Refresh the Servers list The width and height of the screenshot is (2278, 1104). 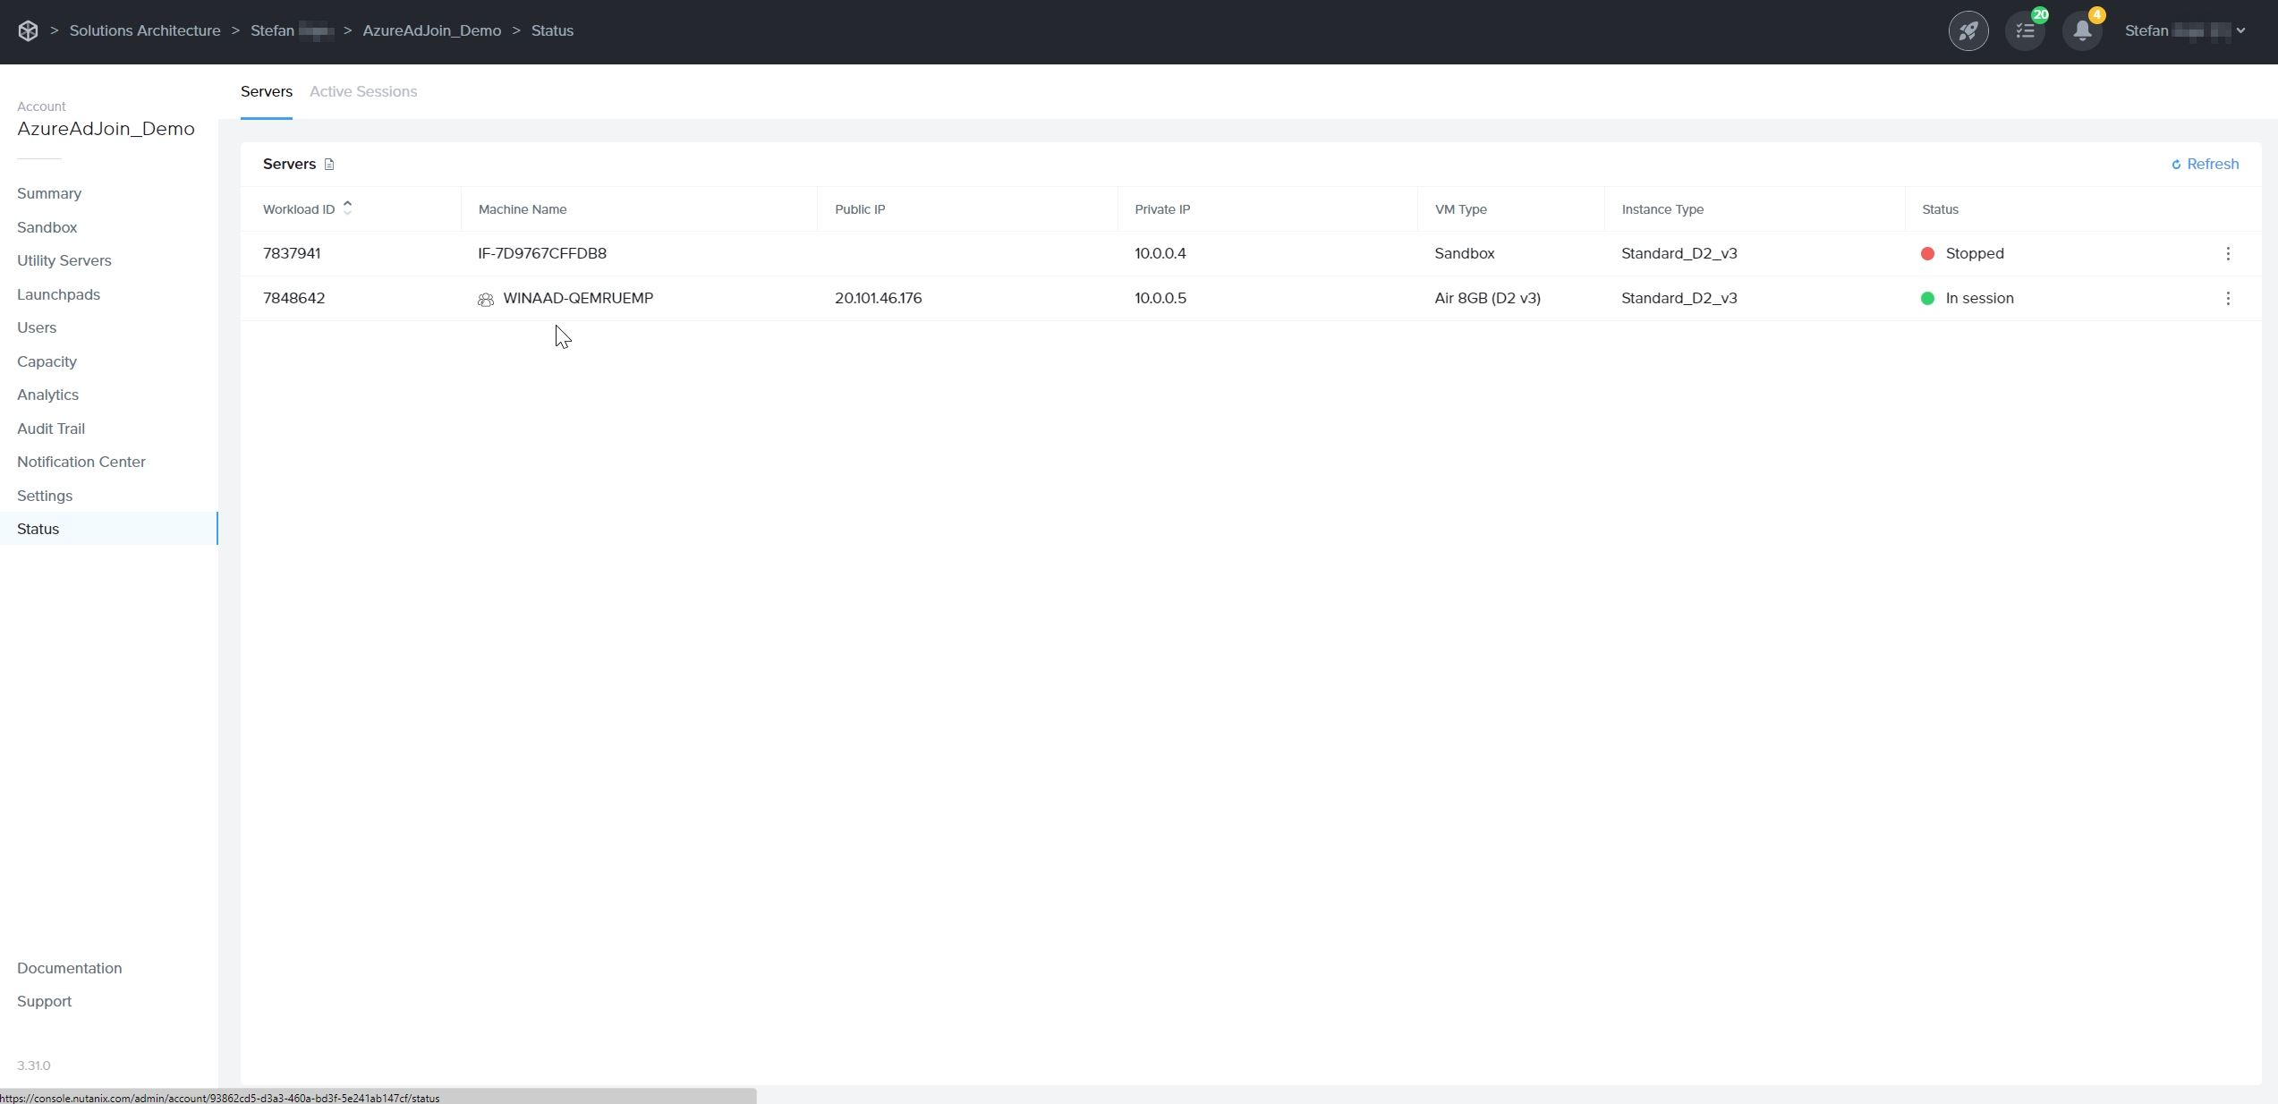[2205, 165]
